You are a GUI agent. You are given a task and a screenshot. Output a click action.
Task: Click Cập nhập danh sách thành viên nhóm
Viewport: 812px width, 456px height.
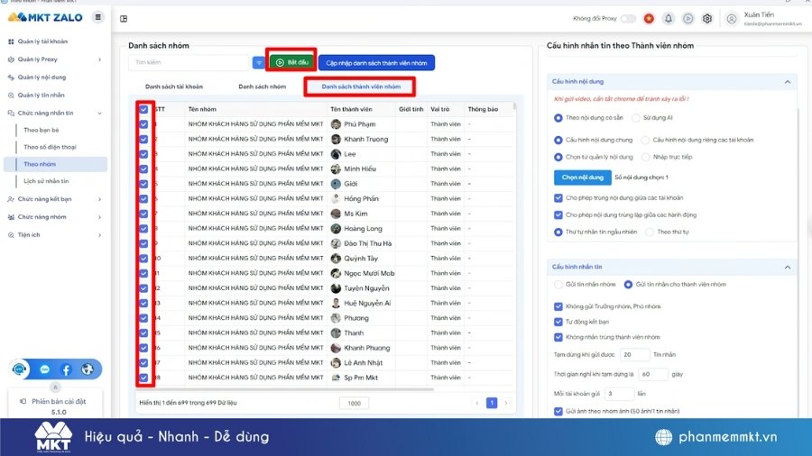click(376, 63)
